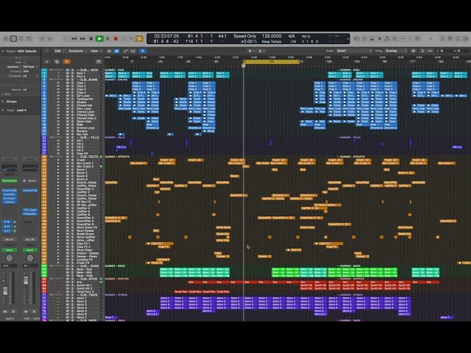
Task: Adjust the horizontal zoom slider
Action: pyautogui.click(x=460, y=51)
